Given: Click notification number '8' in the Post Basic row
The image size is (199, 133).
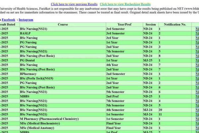Looking at the screenshot, I should [x=175, y=56].
